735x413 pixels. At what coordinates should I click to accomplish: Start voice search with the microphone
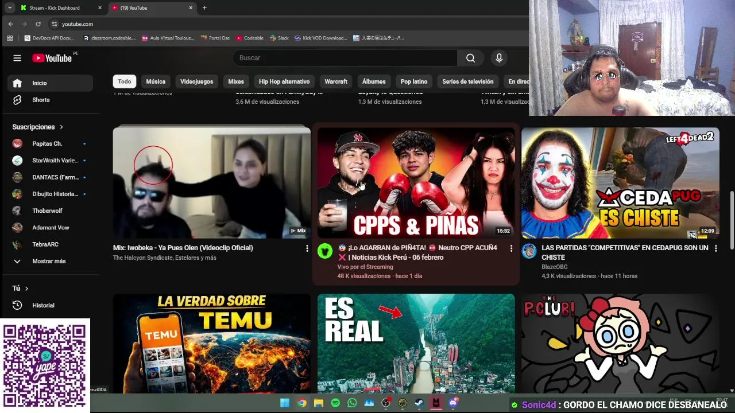(x=499, y=58)
